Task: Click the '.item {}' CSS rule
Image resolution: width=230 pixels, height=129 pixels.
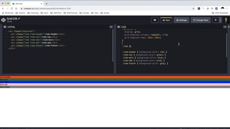Action: 127,46
